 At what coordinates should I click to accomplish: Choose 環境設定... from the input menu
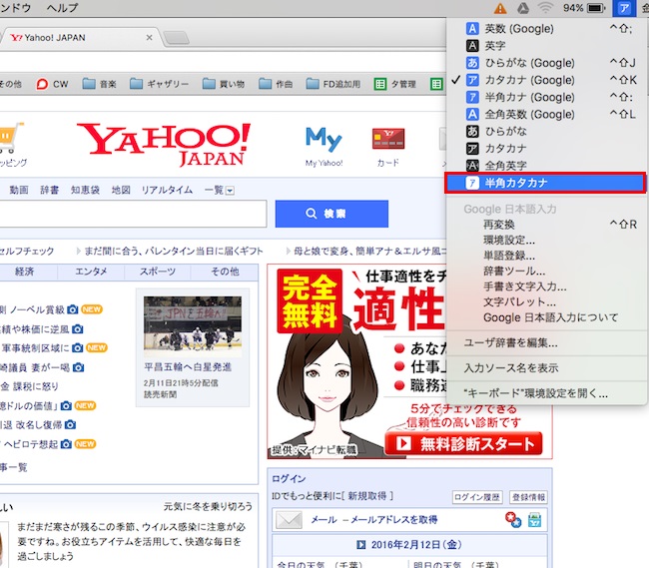tap(508, 241)
